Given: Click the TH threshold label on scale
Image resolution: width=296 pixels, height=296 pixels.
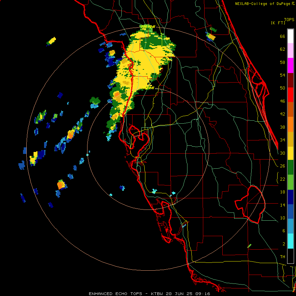Looking at the screenshot, I should pyautogui.click(x=283, y=257).
